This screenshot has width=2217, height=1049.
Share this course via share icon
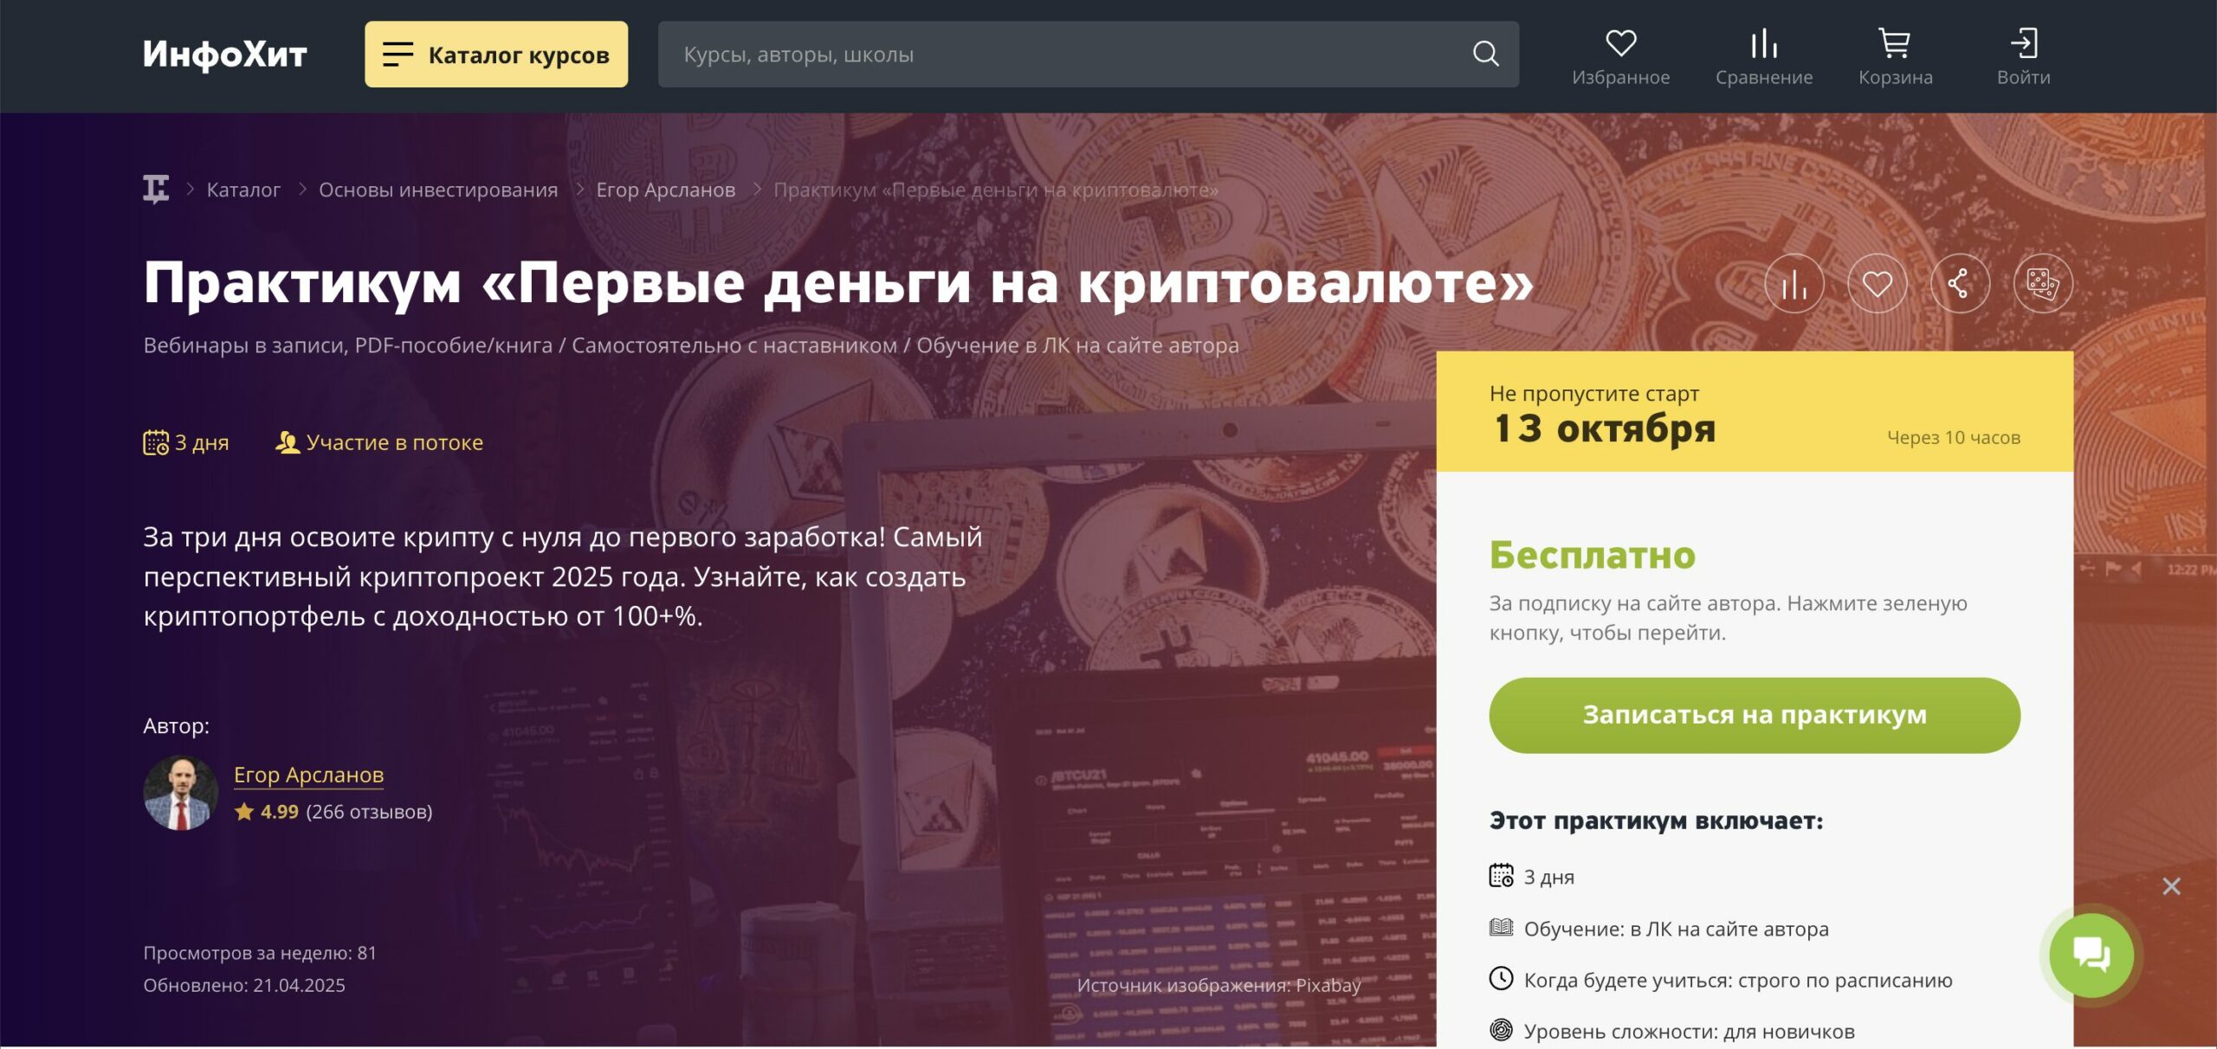point(1960,283)
